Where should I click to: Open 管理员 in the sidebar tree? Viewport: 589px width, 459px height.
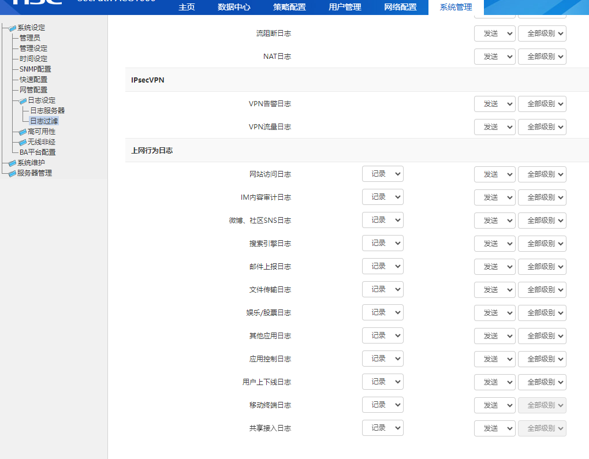(29, 38)
